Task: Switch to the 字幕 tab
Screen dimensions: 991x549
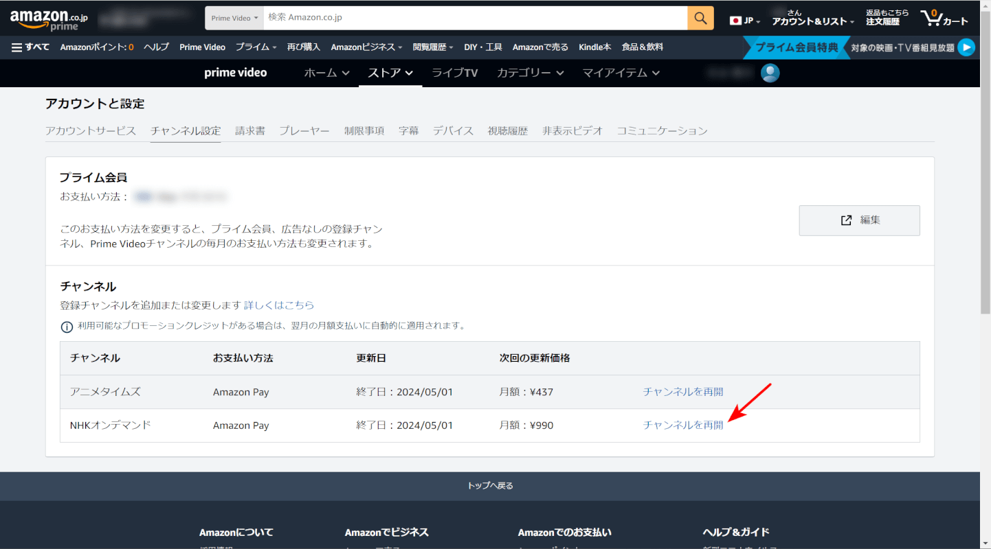Action: point(409,130)
